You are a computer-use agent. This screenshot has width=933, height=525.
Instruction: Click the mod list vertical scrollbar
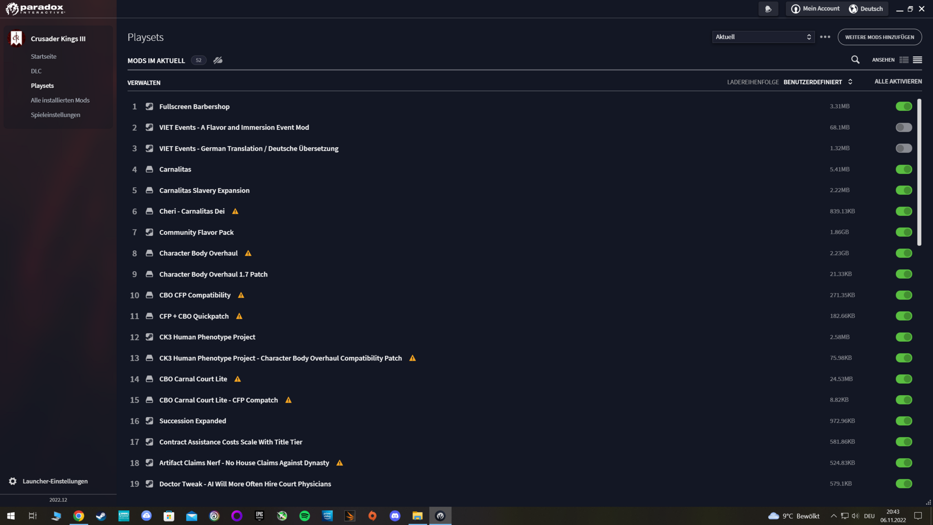919,172
